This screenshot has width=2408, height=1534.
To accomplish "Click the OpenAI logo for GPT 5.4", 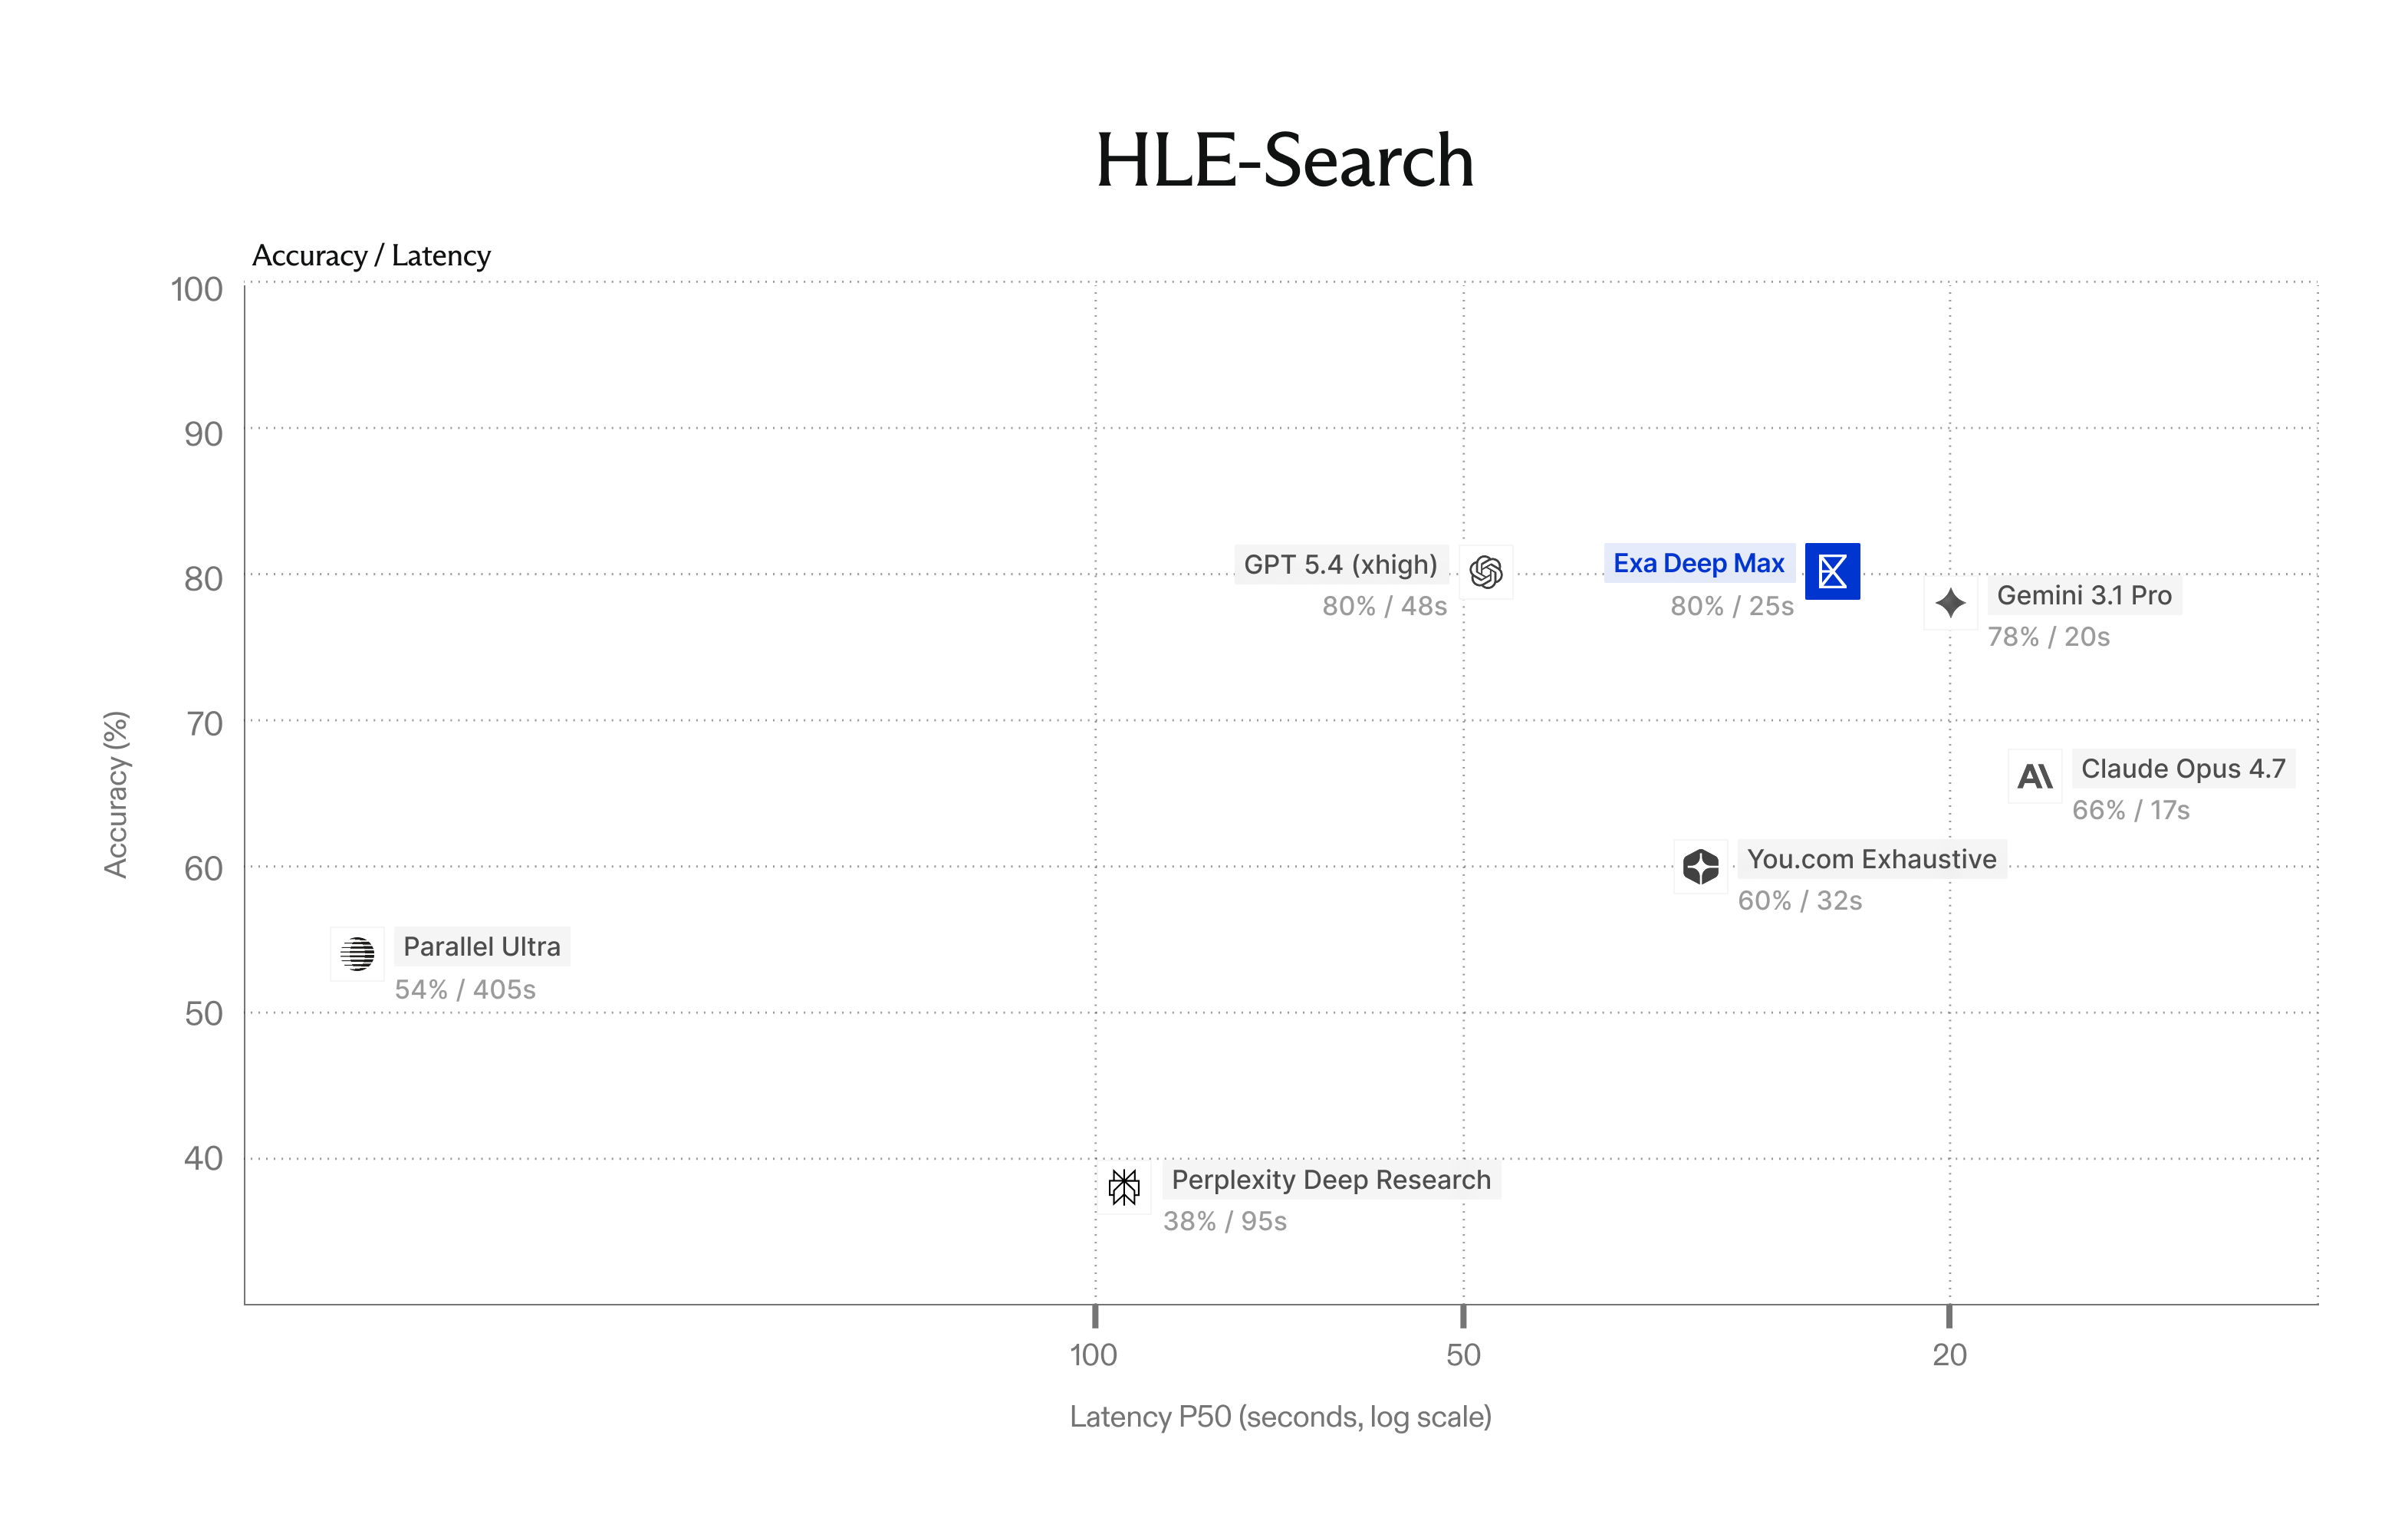I will (x=1486, y=572).
